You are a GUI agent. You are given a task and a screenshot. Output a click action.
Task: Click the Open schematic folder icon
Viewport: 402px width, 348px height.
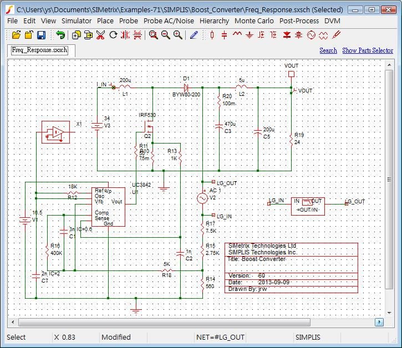(x=16, y=35)
